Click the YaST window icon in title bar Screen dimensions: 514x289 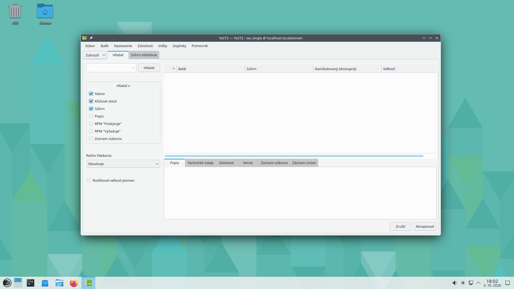85,38
